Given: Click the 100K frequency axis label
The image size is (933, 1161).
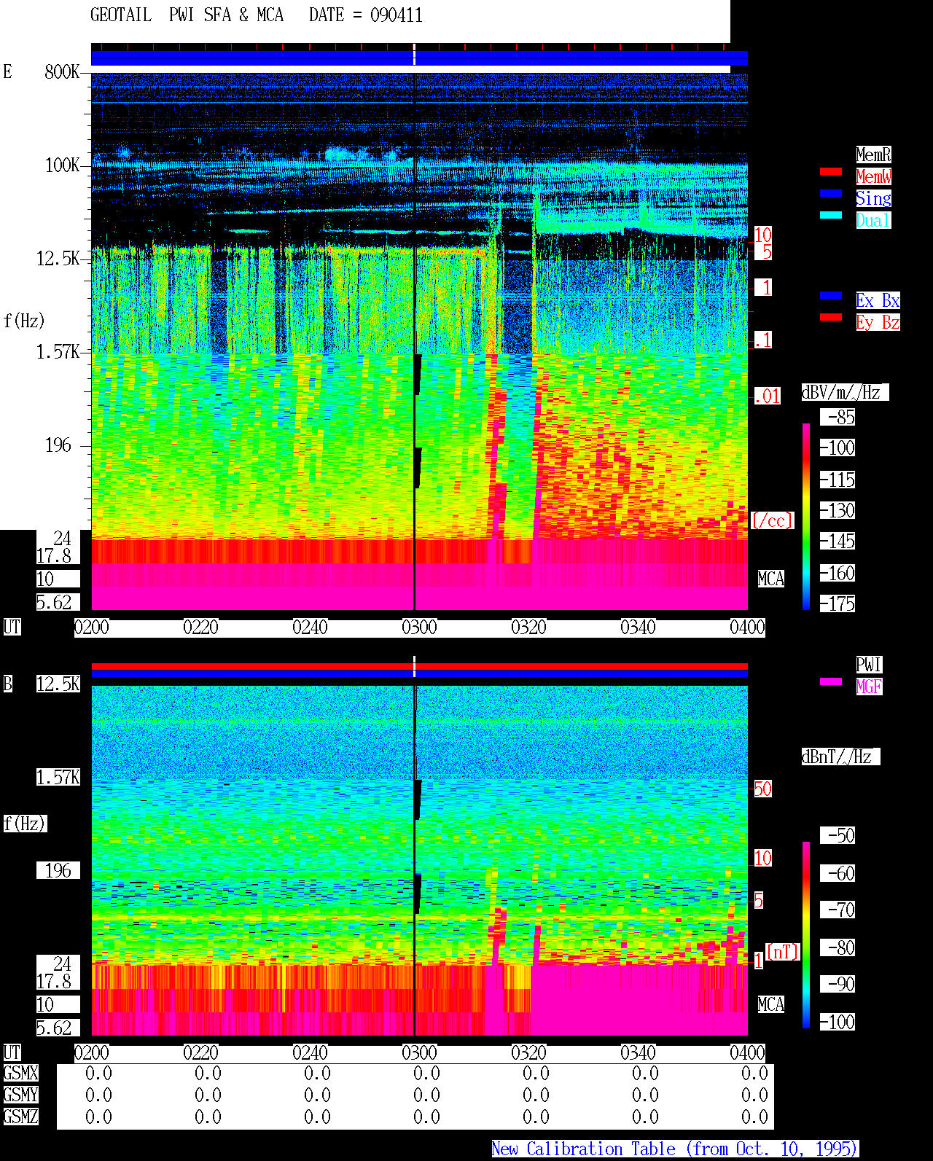Looking at the screenshot, I should point(62,165).
